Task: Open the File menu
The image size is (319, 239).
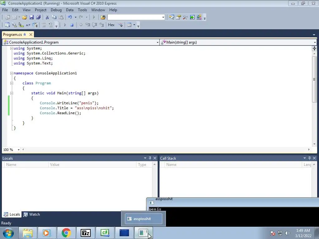Action: [x=5, y=10]
